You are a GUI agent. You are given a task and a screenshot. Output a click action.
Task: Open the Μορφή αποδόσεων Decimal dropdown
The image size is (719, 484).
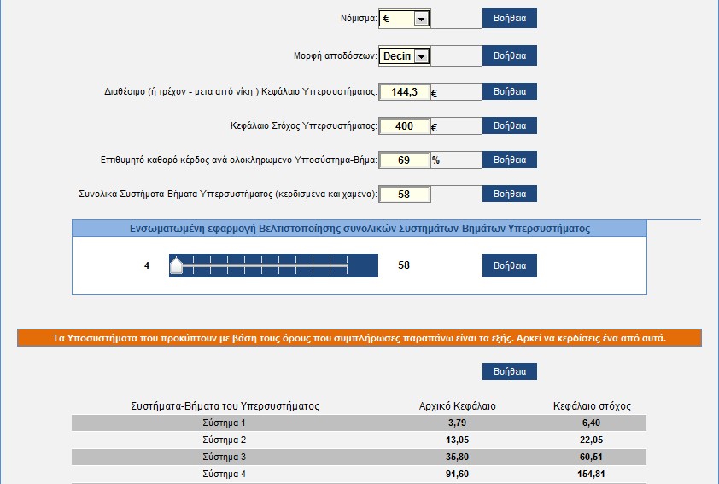(404, 56)
